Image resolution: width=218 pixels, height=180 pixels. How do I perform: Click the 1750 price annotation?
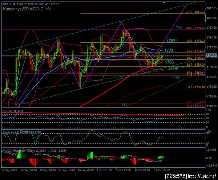click(176, 78)
